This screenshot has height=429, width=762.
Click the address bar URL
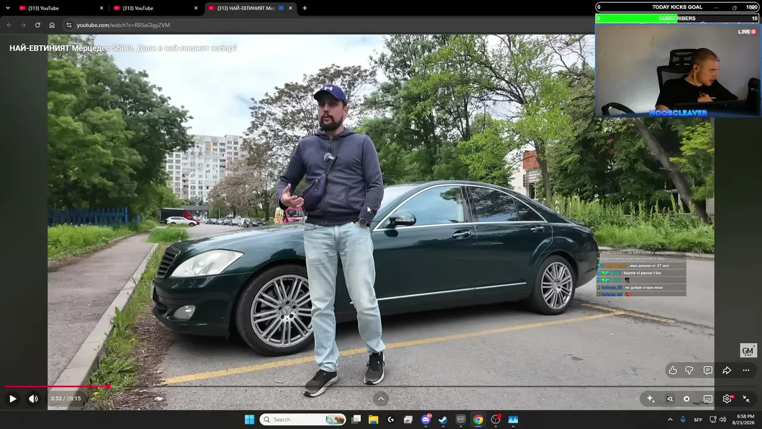pos(123,25)
